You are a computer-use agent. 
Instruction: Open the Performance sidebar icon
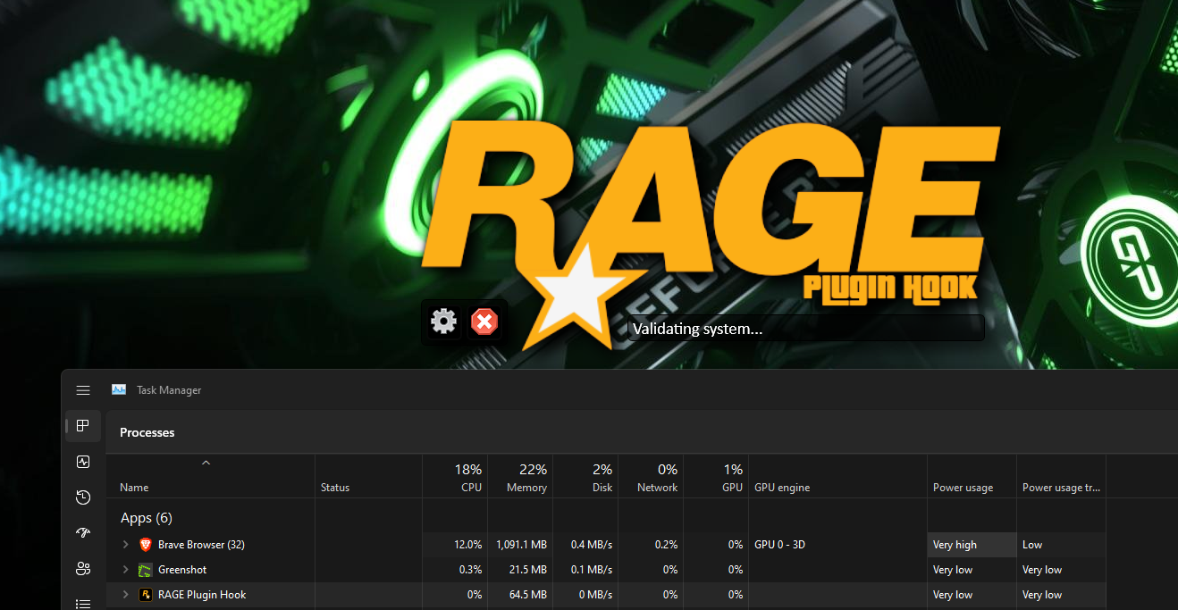[x=83, y=462]
